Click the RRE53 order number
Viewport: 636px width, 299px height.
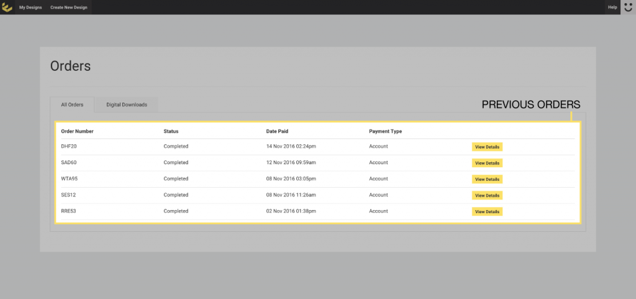coord(68,211)
